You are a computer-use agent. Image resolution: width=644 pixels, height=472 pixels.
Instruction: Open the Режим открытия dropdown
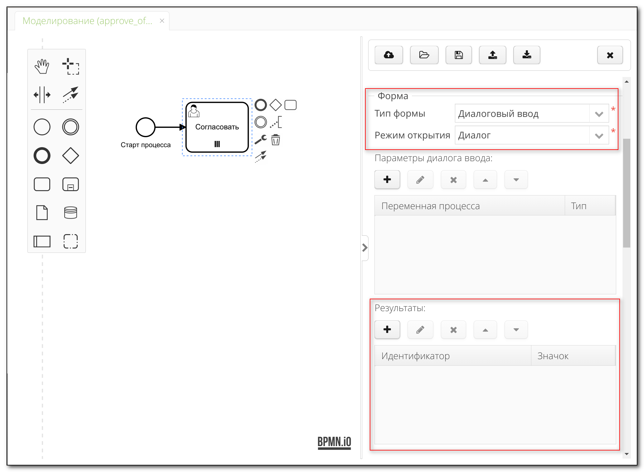[598, 135]
